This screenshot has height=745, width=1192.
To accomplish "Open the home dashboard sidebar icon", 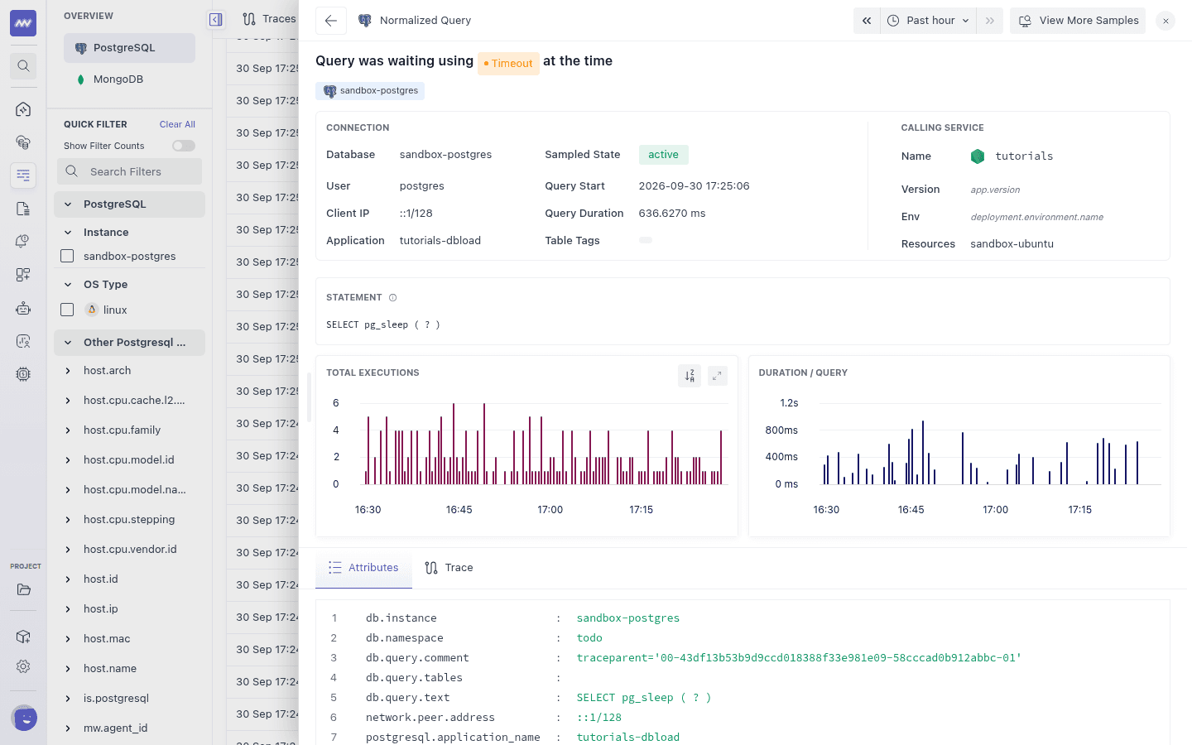I will coord(23,109).
